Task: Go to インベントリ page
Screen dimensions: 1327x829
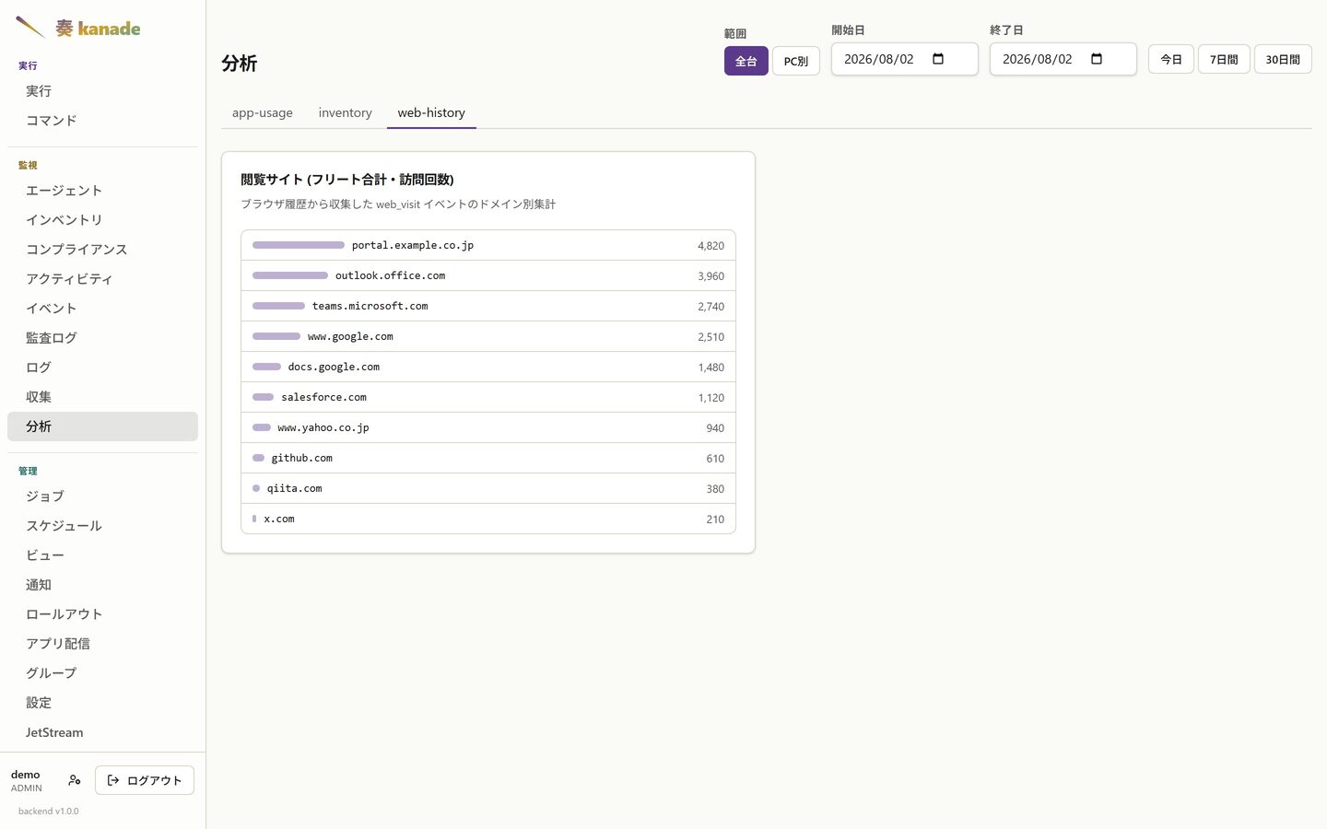Action: tap(102, 220)
